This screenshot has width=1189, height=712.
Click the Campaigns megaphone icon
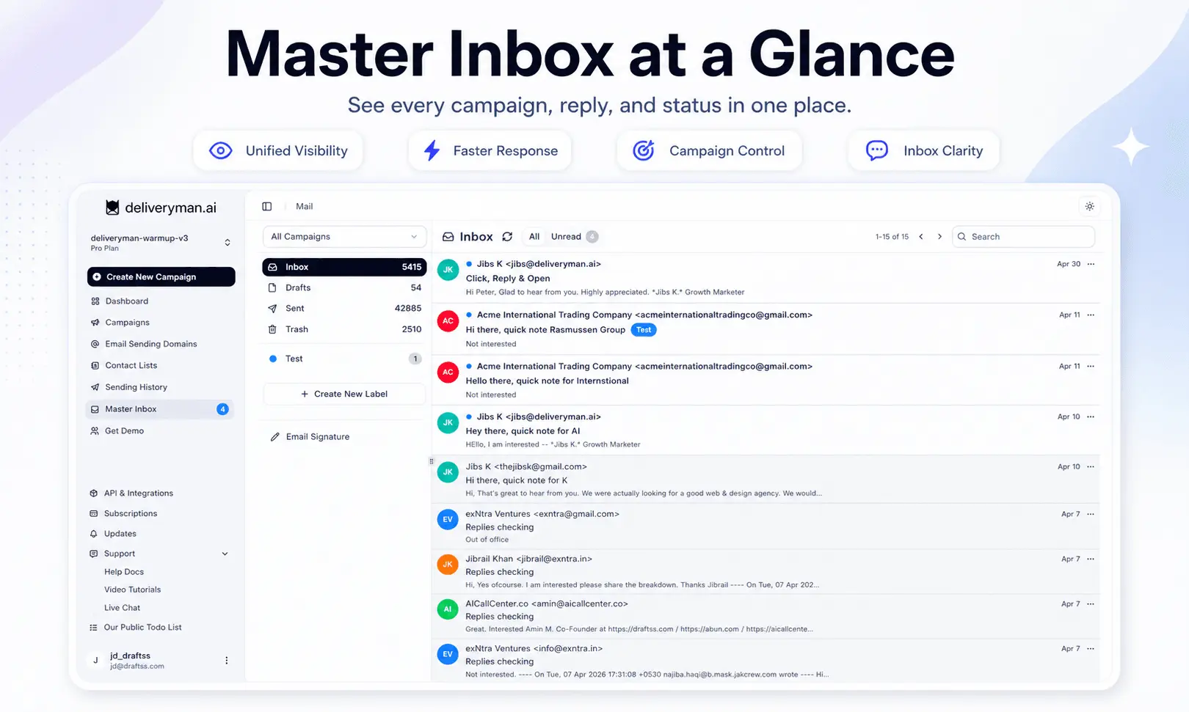[95, 323]
